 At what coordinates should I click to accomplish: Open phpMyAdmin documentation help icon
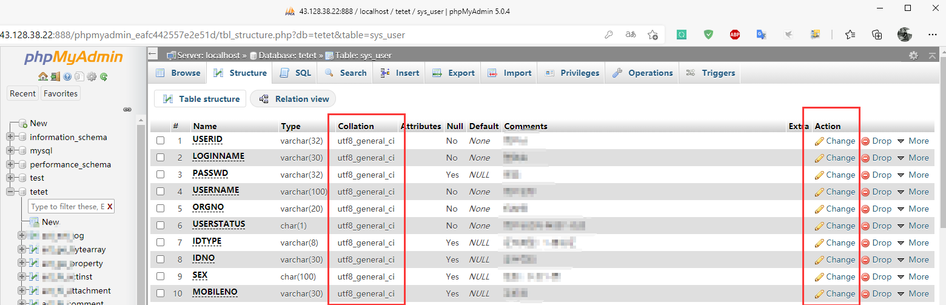pos(67,77)
